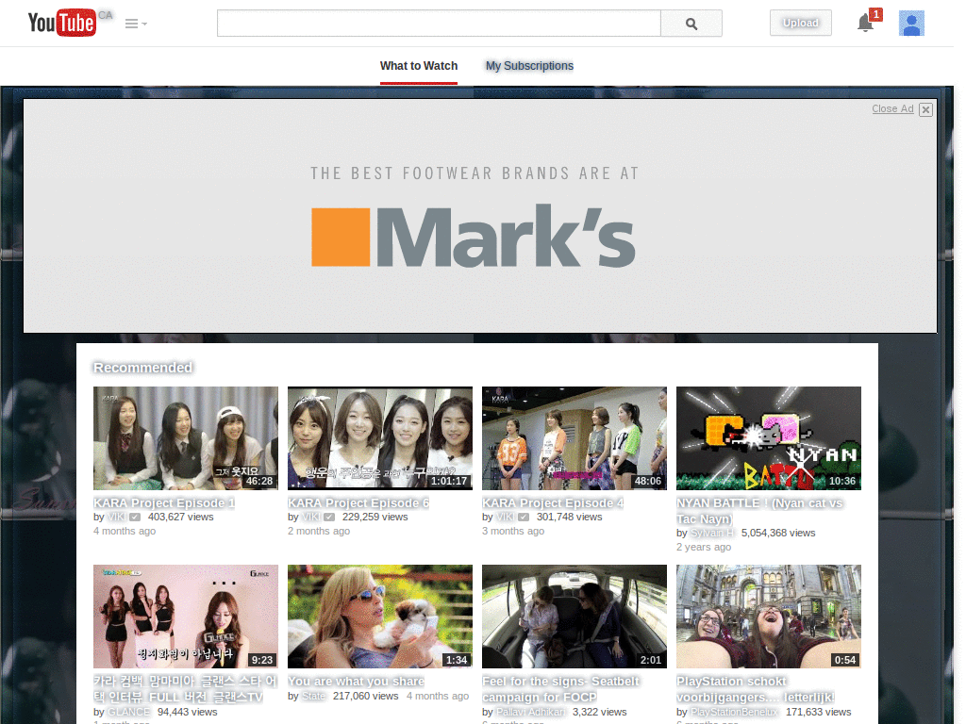Focus the YouTube search input field

point(439,24)
